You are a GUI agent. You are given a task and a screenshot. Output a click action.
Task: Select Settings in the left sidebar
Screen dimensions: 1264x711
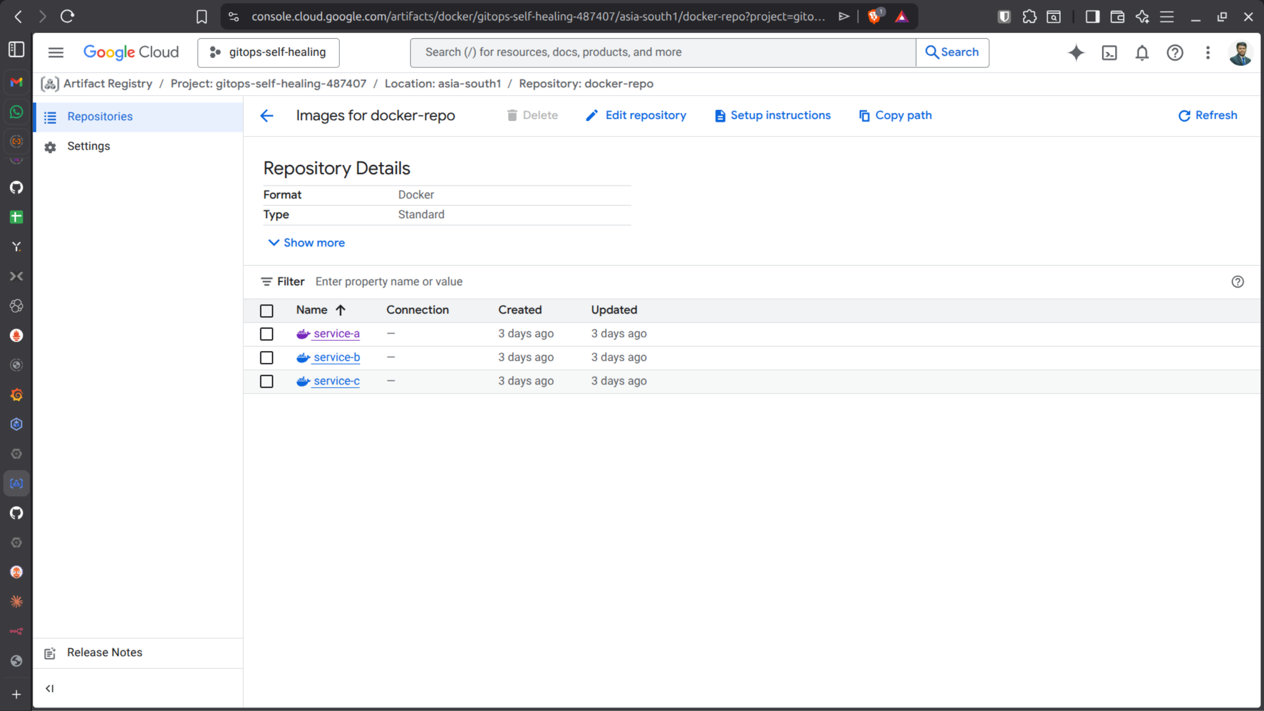88,146
